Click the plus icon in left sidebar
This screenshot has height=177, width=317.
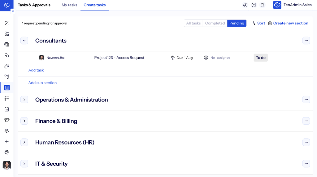click(x=7, y=141)
